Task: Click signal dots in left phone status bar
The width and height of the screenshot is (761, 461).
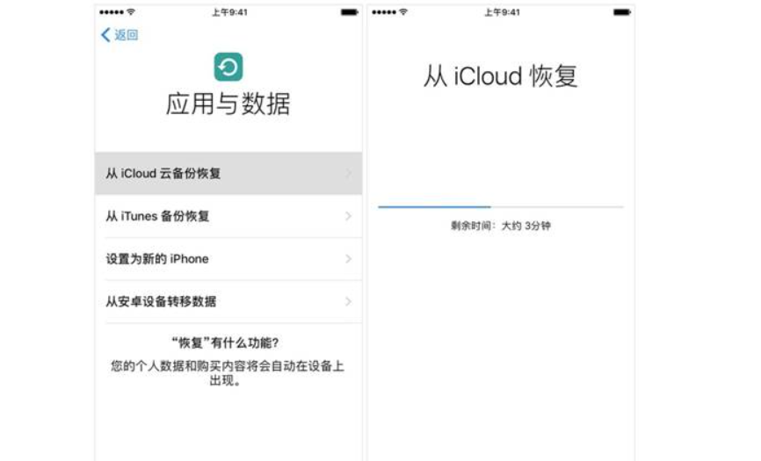Action: click(x=112, y=12)
